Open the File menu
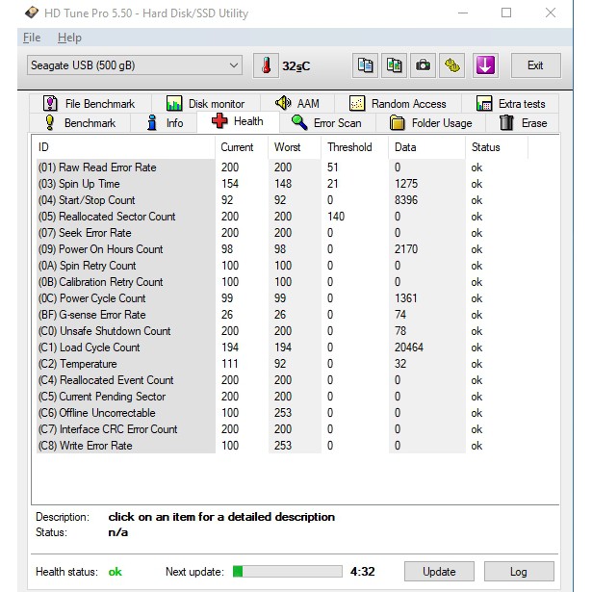592x592 pixels. [x=32, y=38]
